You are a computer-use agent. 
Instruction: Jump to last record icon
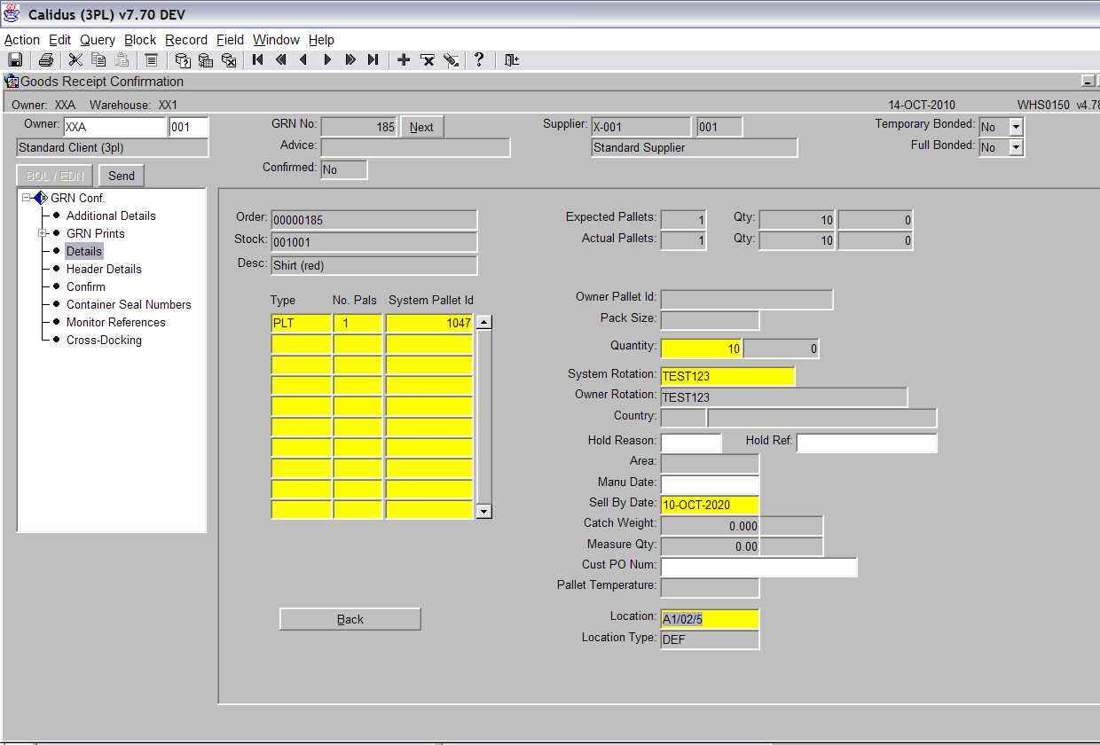tap(373, 59)
